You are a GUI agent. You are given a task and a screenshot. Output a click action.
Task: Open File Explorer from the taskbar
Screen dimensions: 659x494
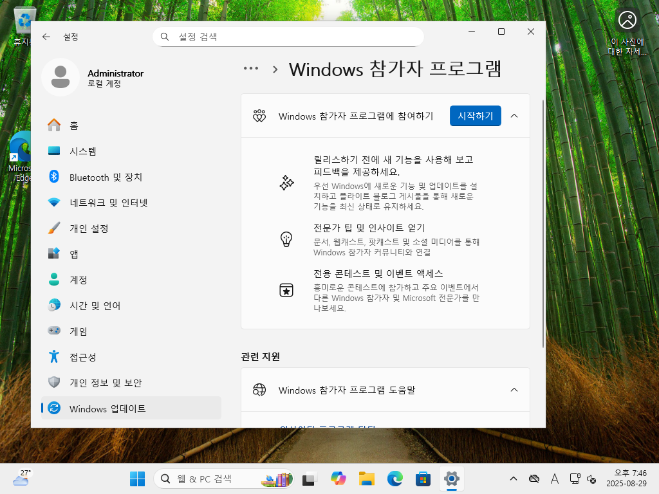(366, 479)
